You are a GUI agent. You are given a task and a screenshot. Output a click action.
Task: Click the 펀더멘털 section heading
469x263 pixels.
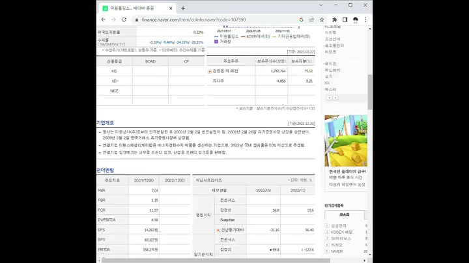106,171
